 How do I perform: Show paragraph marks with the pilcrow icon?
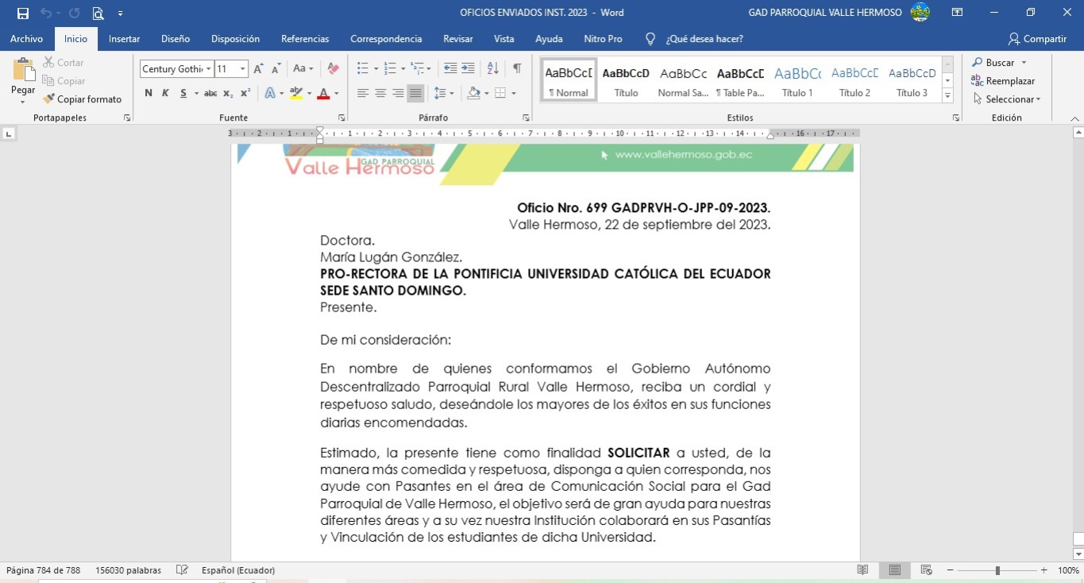click(x=517, y=68)
